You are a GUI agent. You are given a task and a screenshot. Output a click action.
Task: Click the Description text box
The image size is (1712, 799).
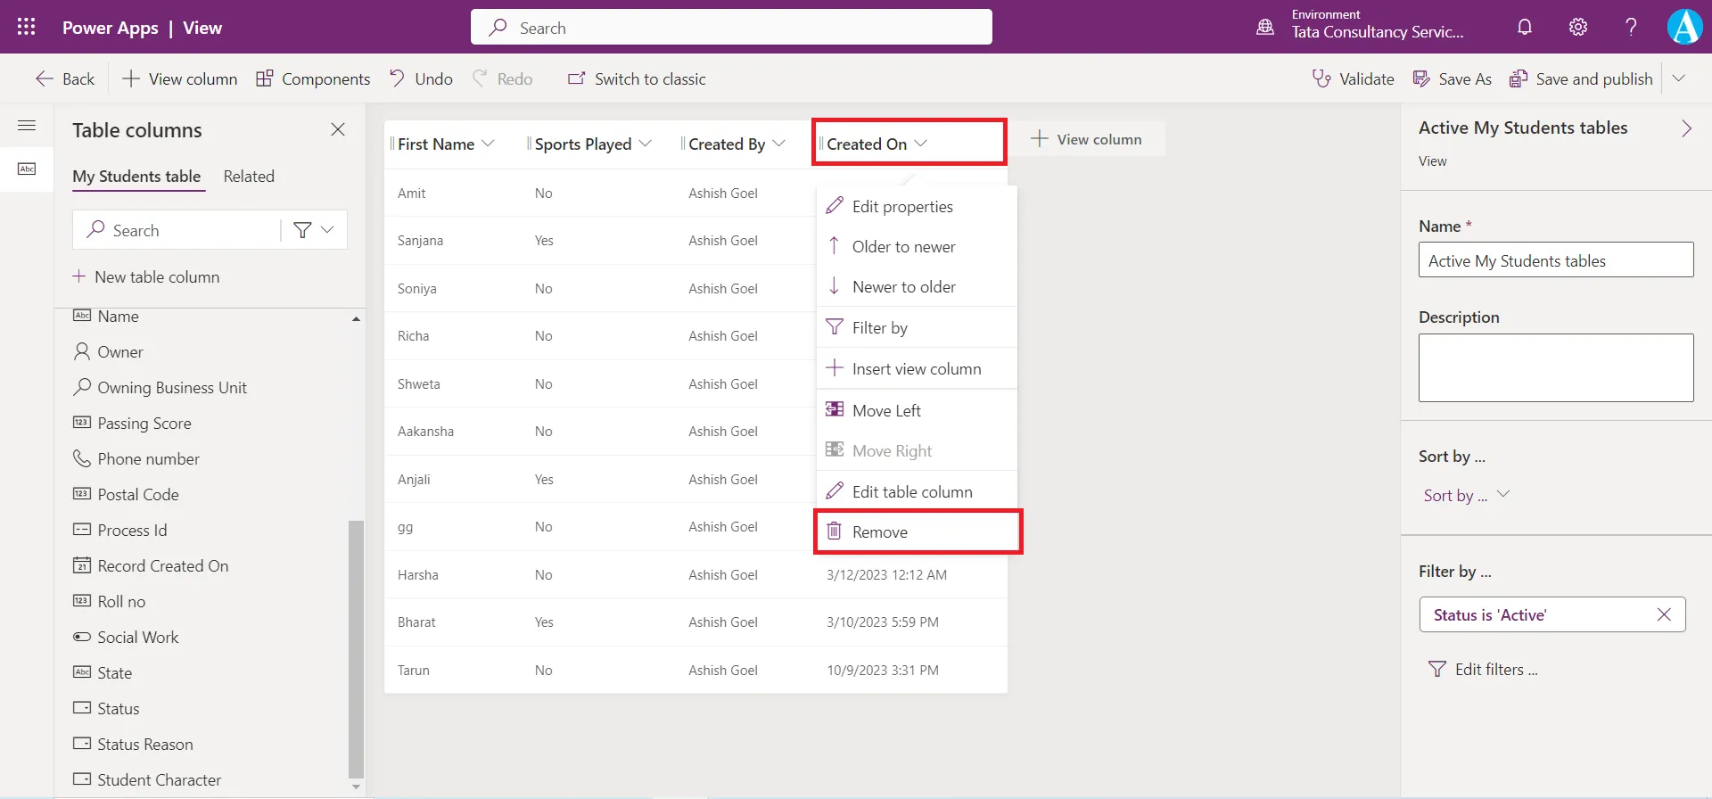point(1555,367)
